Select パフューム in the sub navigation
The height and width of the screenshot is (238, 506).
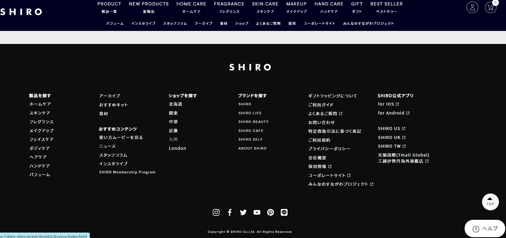click(115, 23)
